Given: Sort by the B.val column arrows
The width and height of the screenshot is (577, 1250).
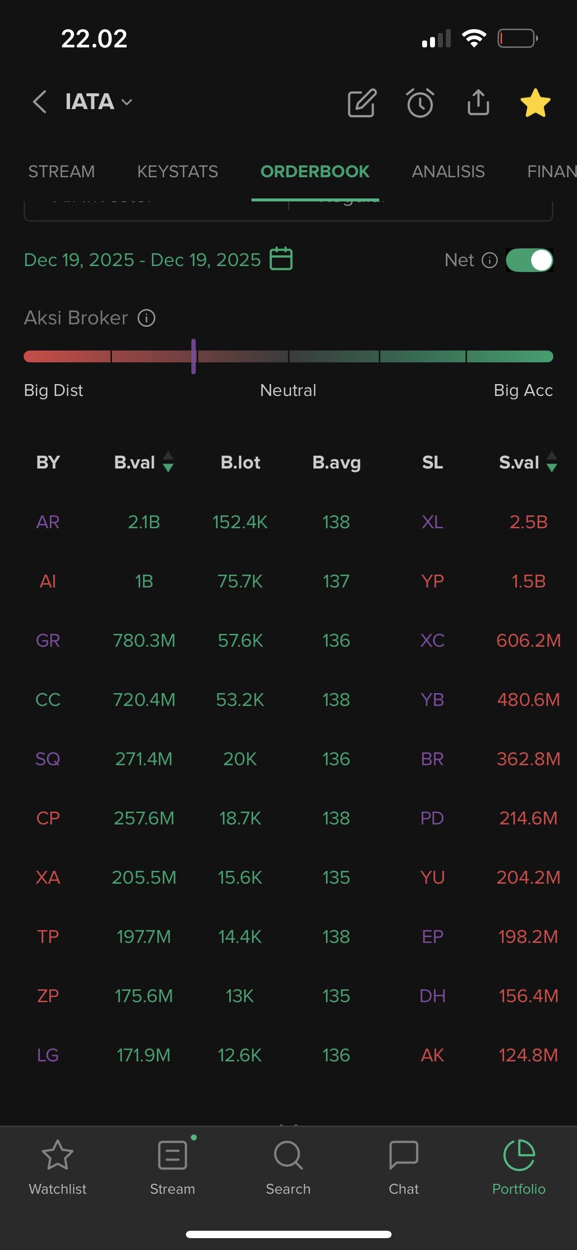Looking at the screenshot, I should 168,462.
